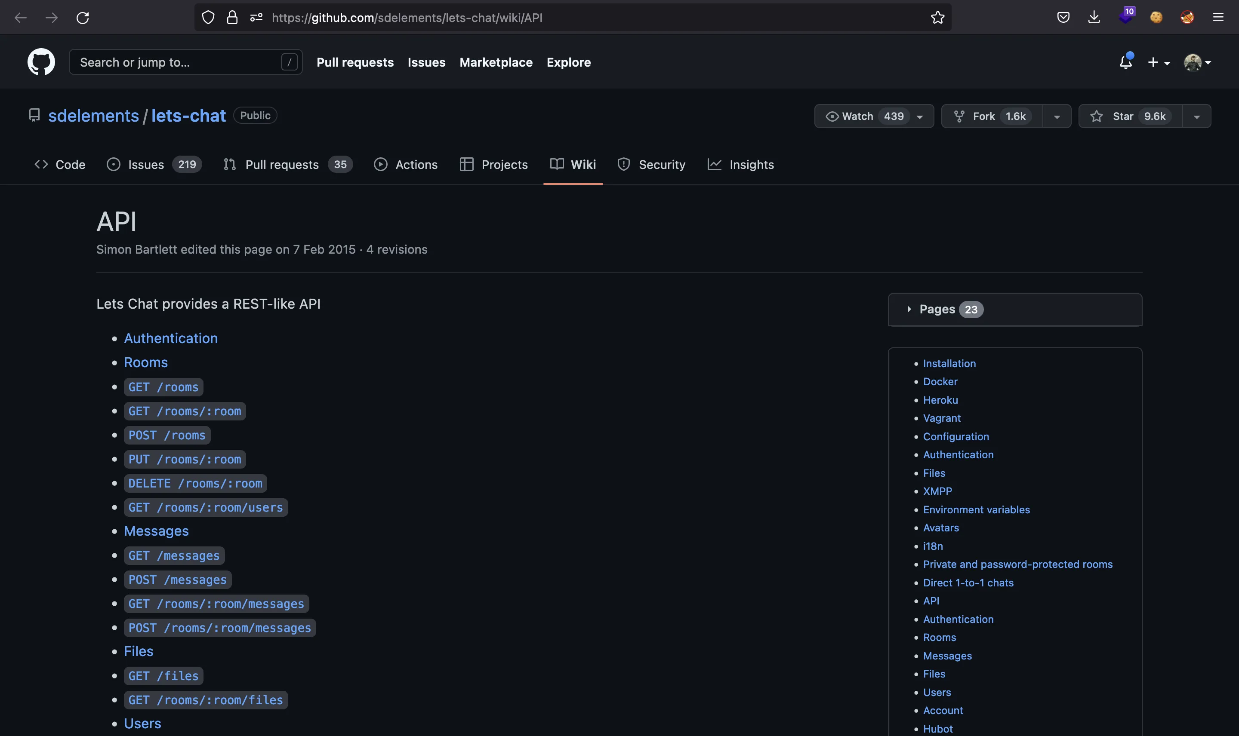Open the Insights tab
The height and width of the screenshot is (736, 1239).
740,164
